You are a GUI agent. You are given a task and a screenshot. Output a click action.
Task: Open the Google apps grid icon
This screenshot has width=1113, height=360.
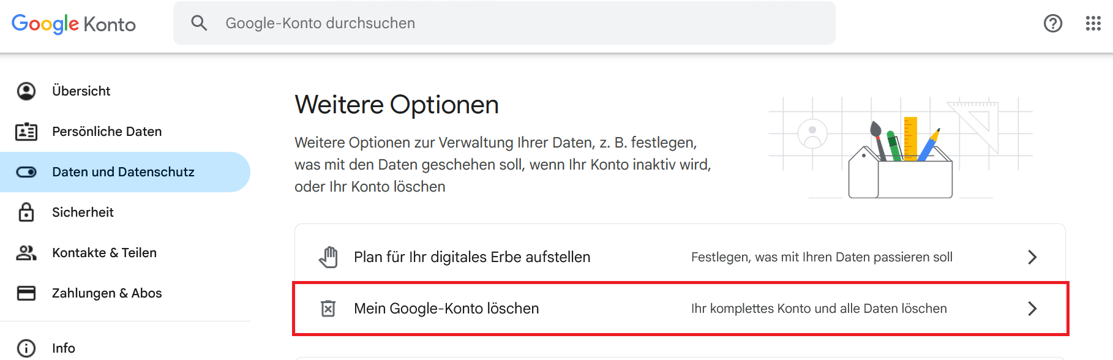pyautogui.click(x=1093, y=23)
